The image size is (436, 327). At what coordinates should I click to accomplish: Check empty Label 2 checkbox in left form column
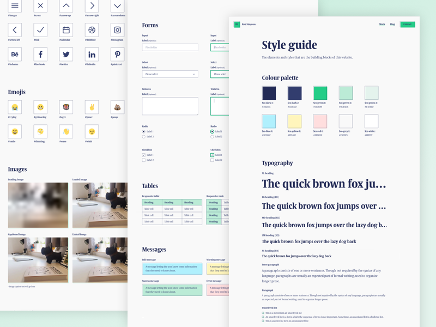144,160
